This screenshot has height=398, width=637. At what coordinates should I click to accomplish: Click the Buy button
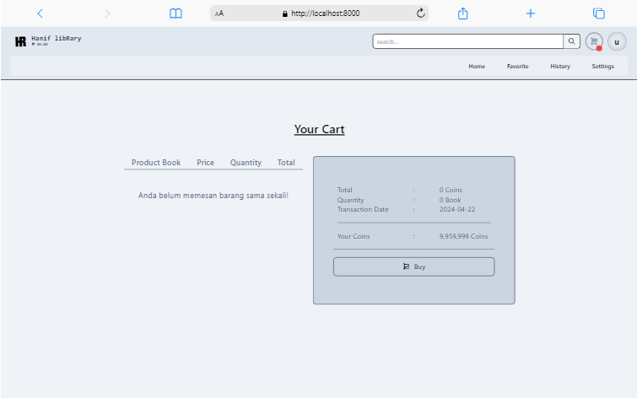[x=414, y=266]
